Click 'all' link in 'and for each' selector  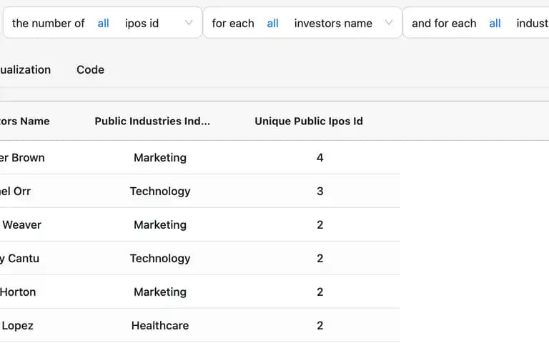(495, 24)
